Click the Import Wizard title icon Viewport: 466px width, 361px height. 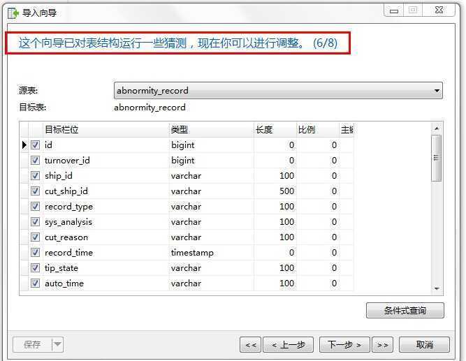pyautogui.click(x=13, y=13)
